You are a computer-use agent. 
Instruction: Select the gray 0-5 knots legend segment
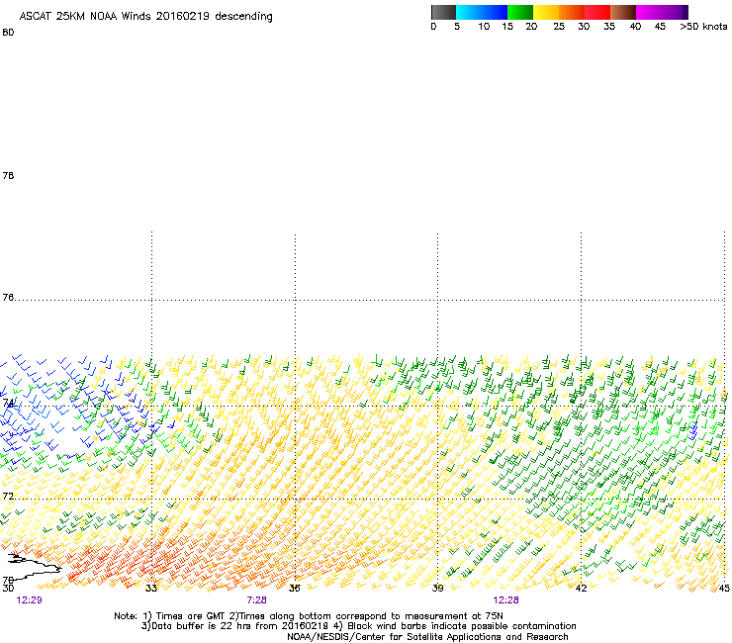tap(443, 12)
